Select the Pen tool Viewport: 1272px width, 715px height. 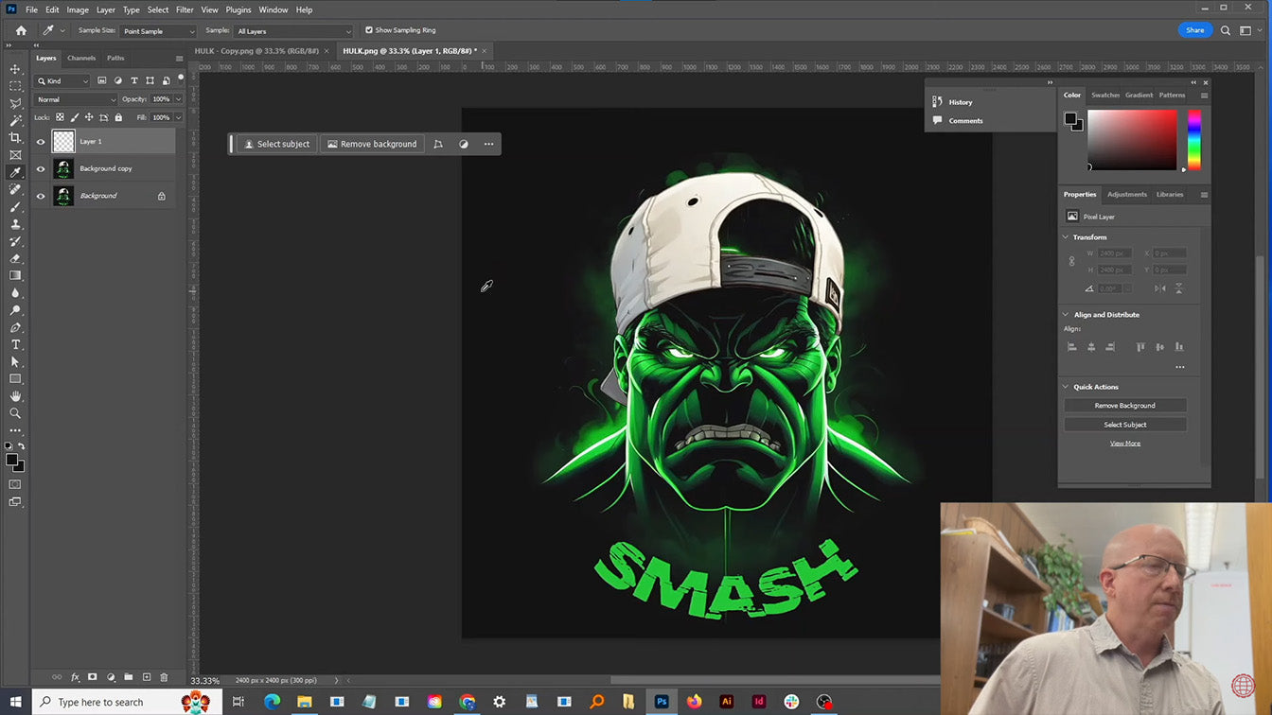coord(15,327)
